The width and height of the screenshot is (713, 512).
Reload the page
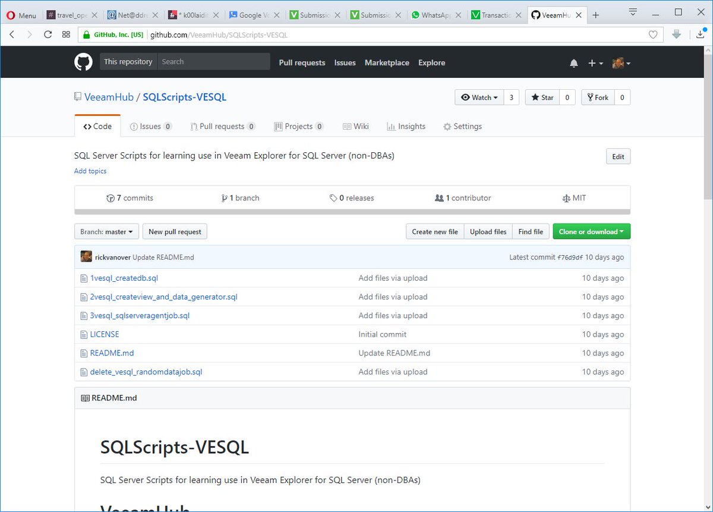(x=48, y=34)
